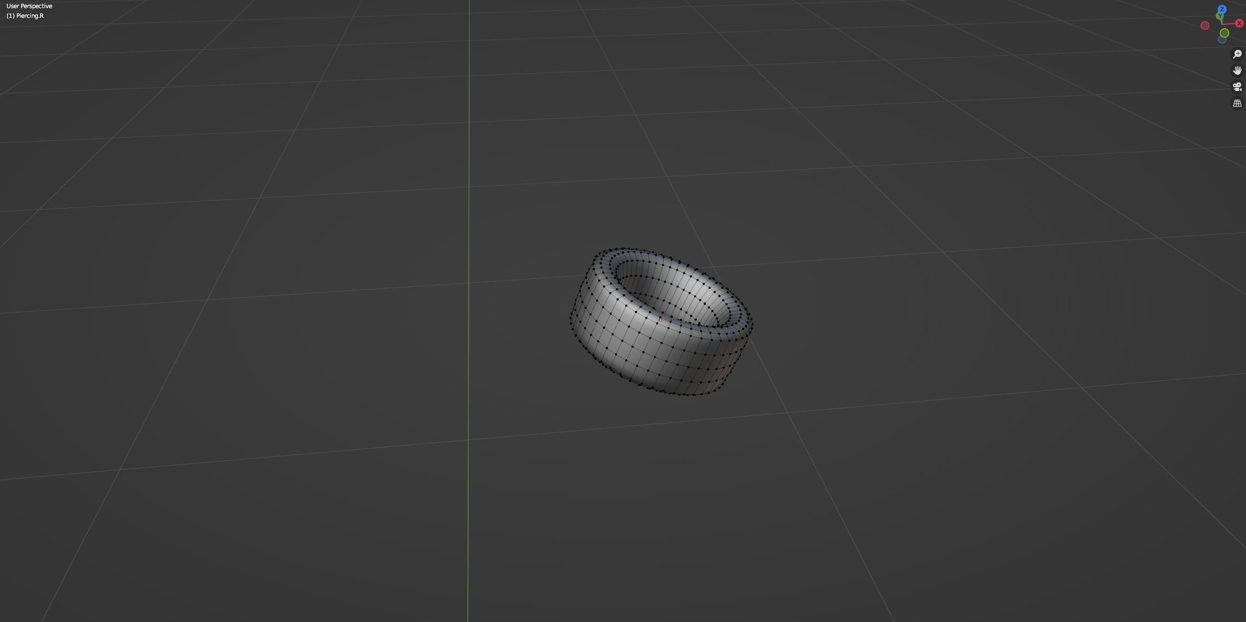
Task: Toggle the camera view button
Action: coord(1237,87)
